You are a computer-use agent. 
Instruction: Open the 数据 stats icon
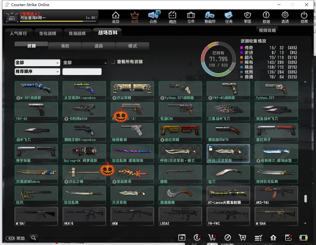click(266, 17)
